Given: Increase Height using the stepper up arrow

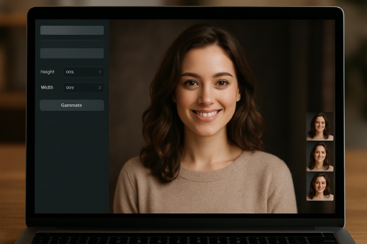Looking at the screenshot, I should pos(100,70).
